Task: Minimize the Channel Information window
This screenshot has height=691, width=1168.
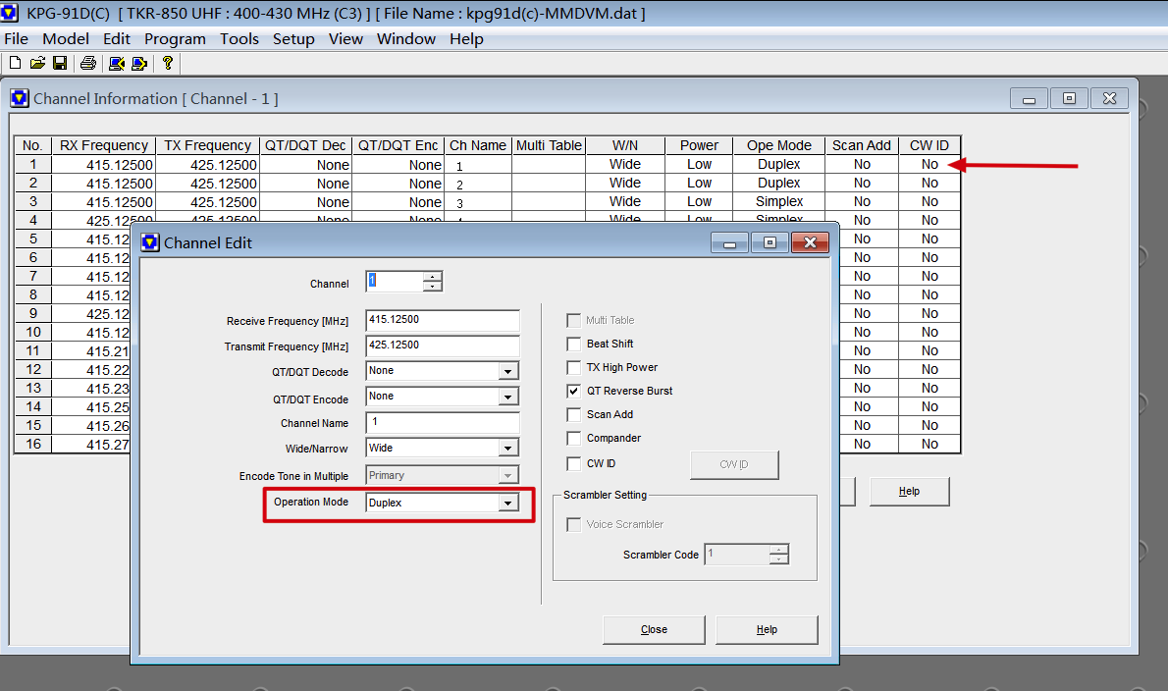Action: coord(1030,98)
